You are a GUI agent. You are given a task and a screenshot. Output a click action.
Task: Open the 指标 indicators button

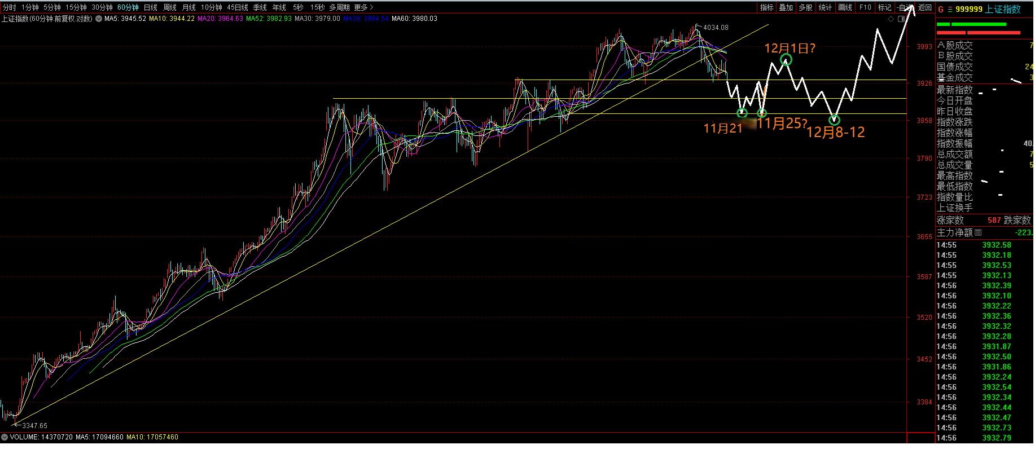coord(766,7)
